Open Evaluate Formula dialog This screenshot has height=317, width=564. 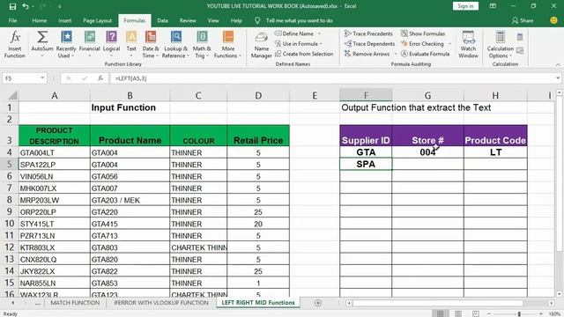click(x=425, y=54)
